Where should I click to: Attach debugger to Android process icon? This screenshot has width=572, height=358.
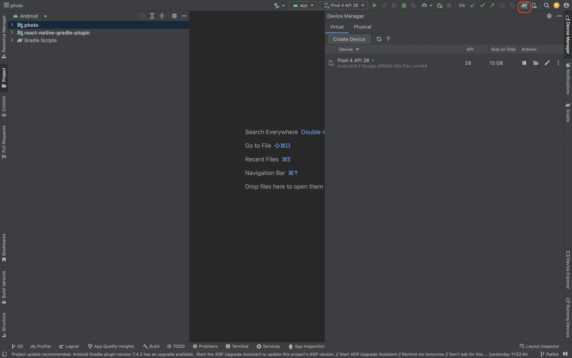tap(440, 6)
